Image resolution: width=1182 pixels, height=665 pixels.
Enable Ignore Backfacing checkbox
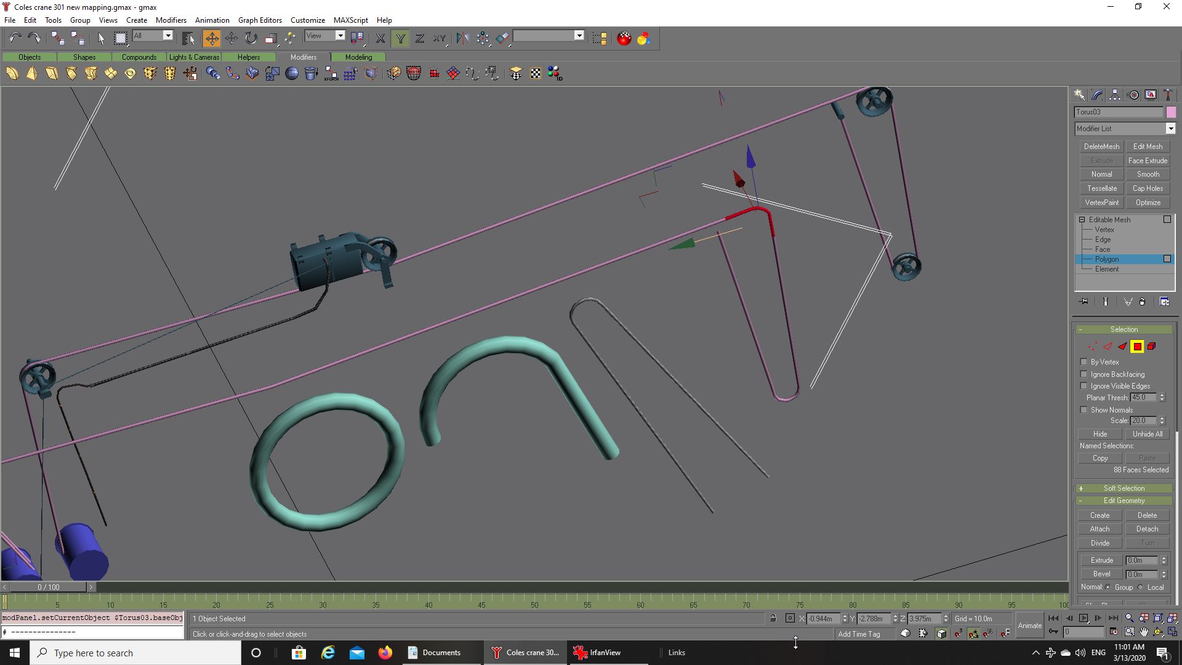(x=1084, y=374)
